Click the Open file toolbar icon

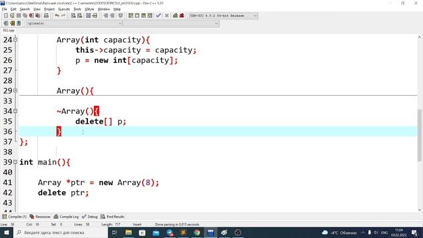tap(12, 16)
